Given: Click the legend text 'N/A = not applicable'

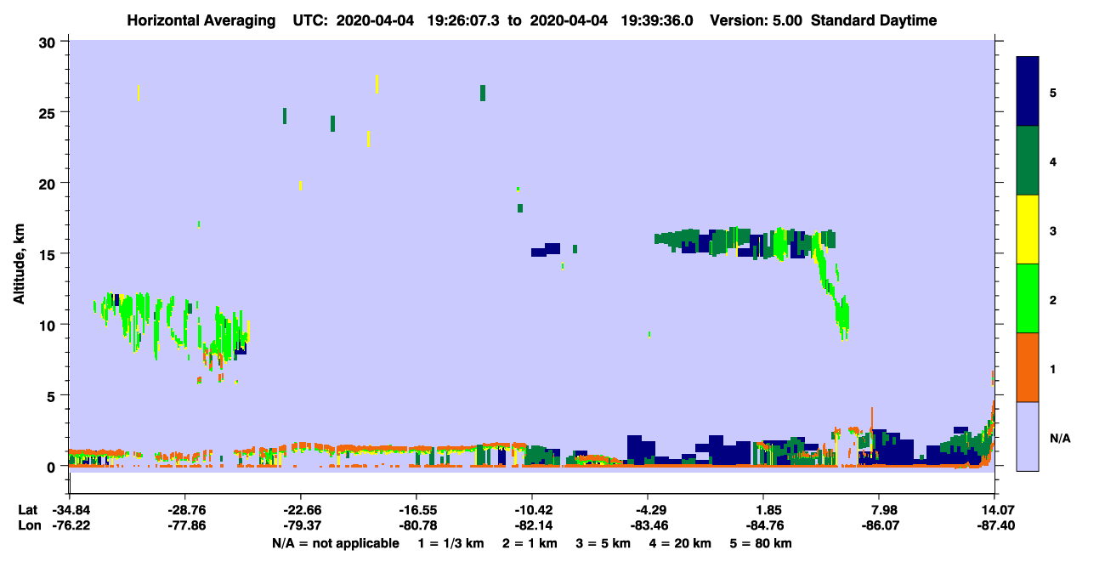Looking at the screenshot, I should 335,543.
